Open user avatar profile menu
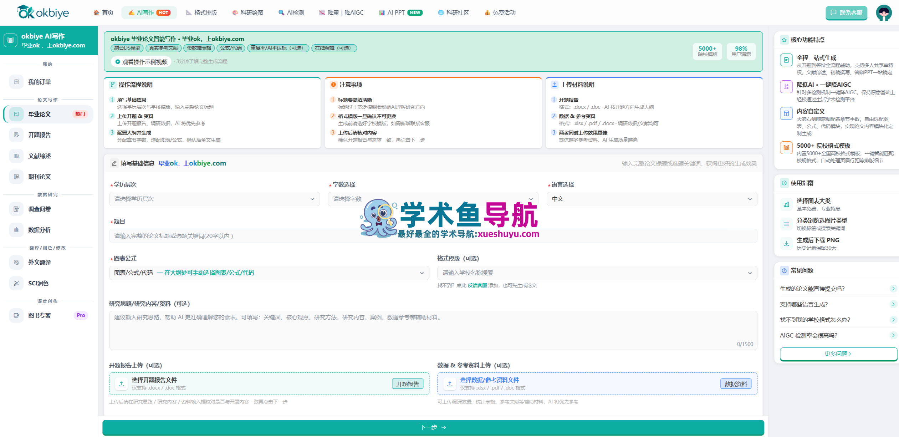Viewport: 899px width, 437px height. click(x=884, y=13)
